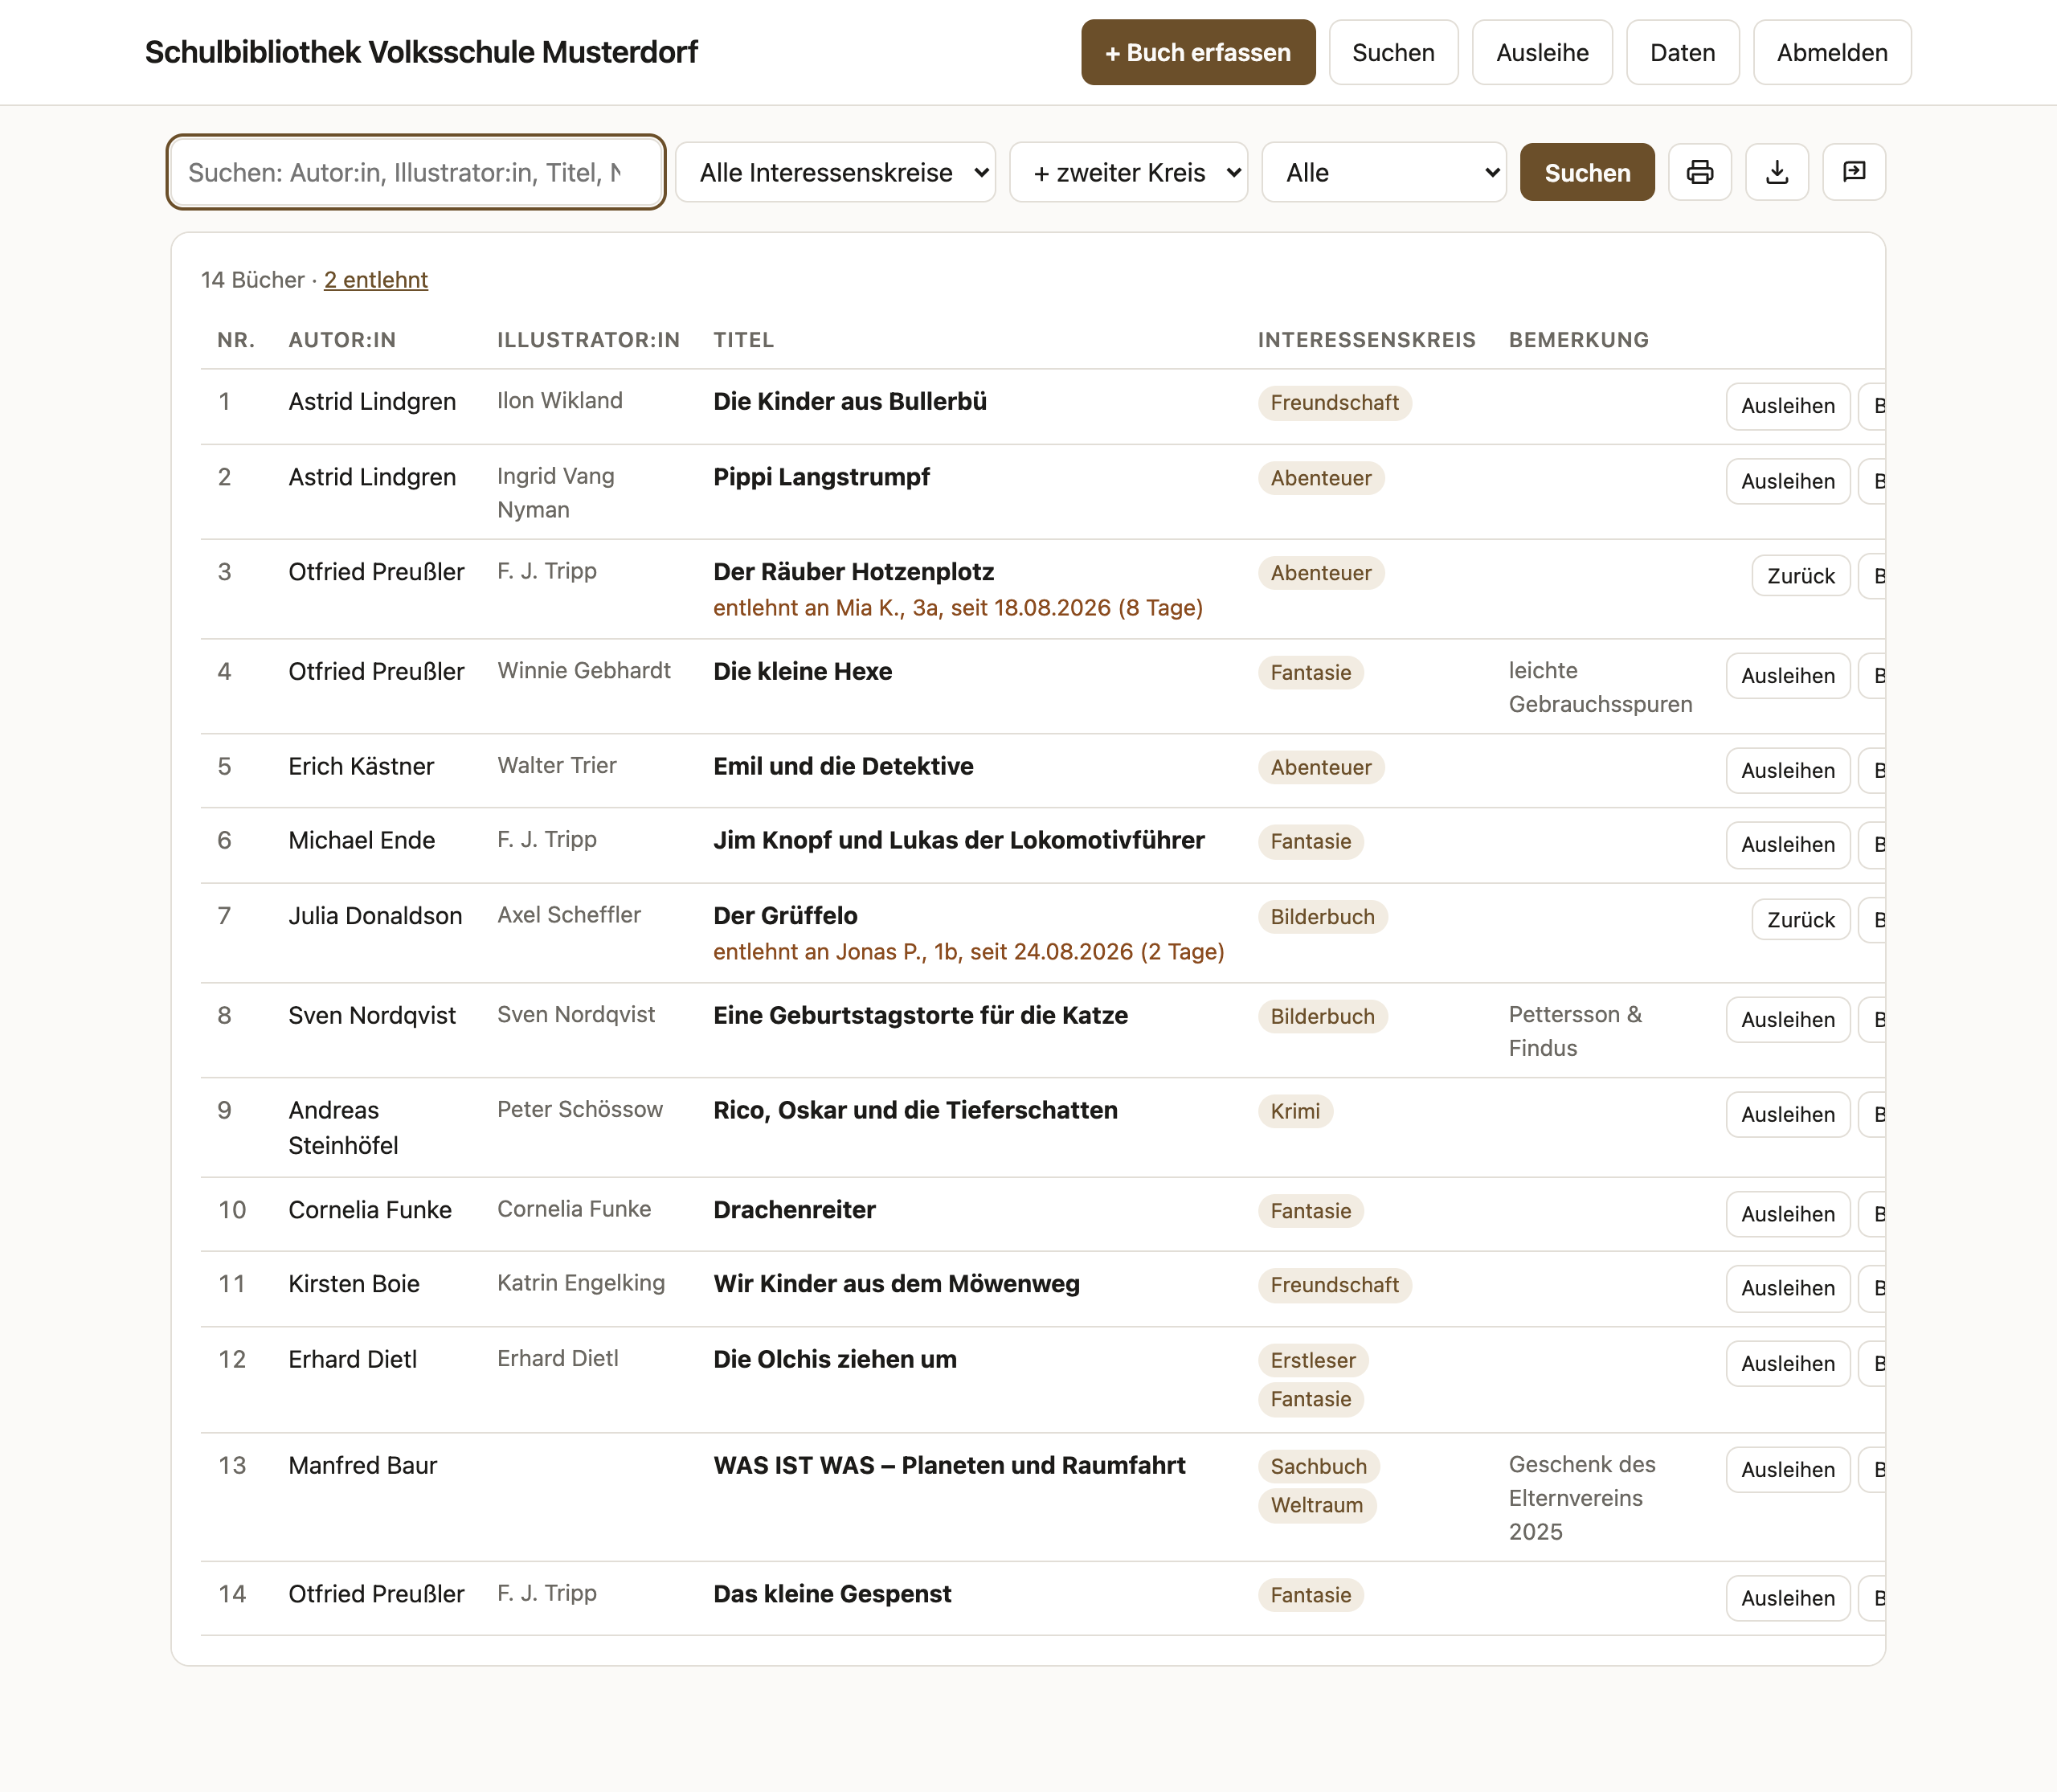Screen dimensions: 2057x1792
Task: Click the Krimi tag on Rico, Oskar
Action: point(1295,1111)
